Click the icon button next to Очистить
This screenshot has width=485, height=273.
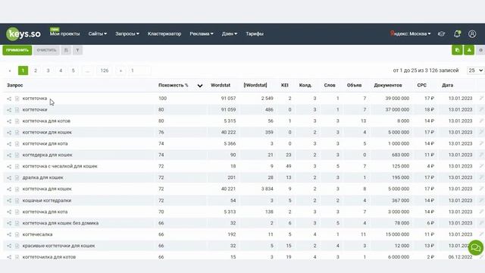click(66, 50)
